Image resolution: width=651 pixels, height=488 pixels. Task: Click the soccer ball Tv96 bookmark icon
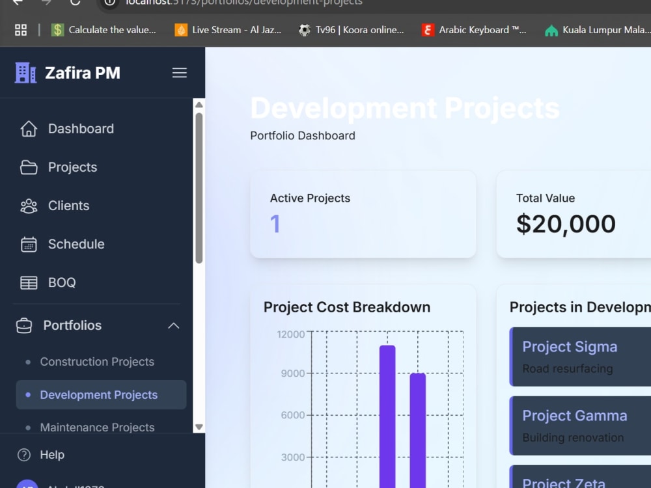[304, 30]
